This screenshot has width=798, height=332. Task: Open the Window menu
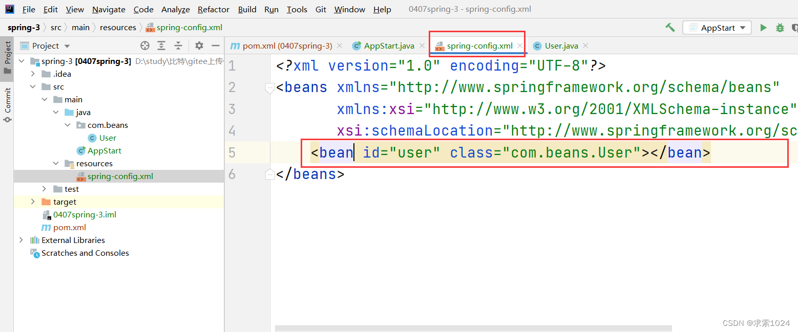[349, 9]
